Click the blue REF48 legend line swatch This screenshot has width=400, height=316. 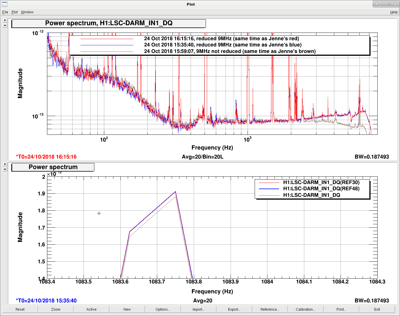269,189
